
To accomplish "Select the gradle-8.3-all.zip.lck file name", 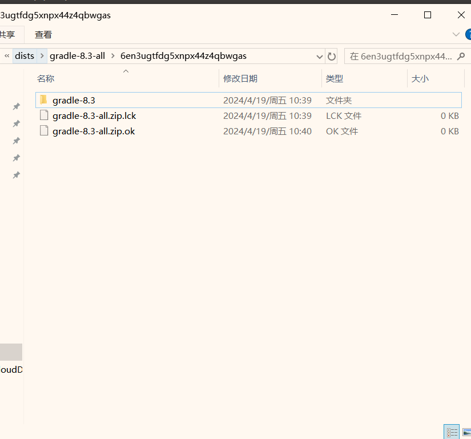I will (94, 116).
